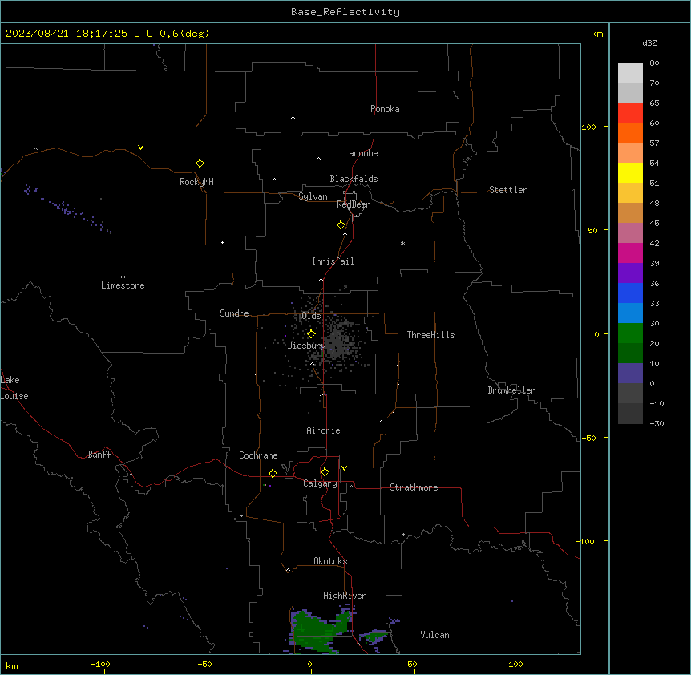The width and height of the screenshot is (691, 675).
Task: Click the Vulcan town label
Action: 434,635
